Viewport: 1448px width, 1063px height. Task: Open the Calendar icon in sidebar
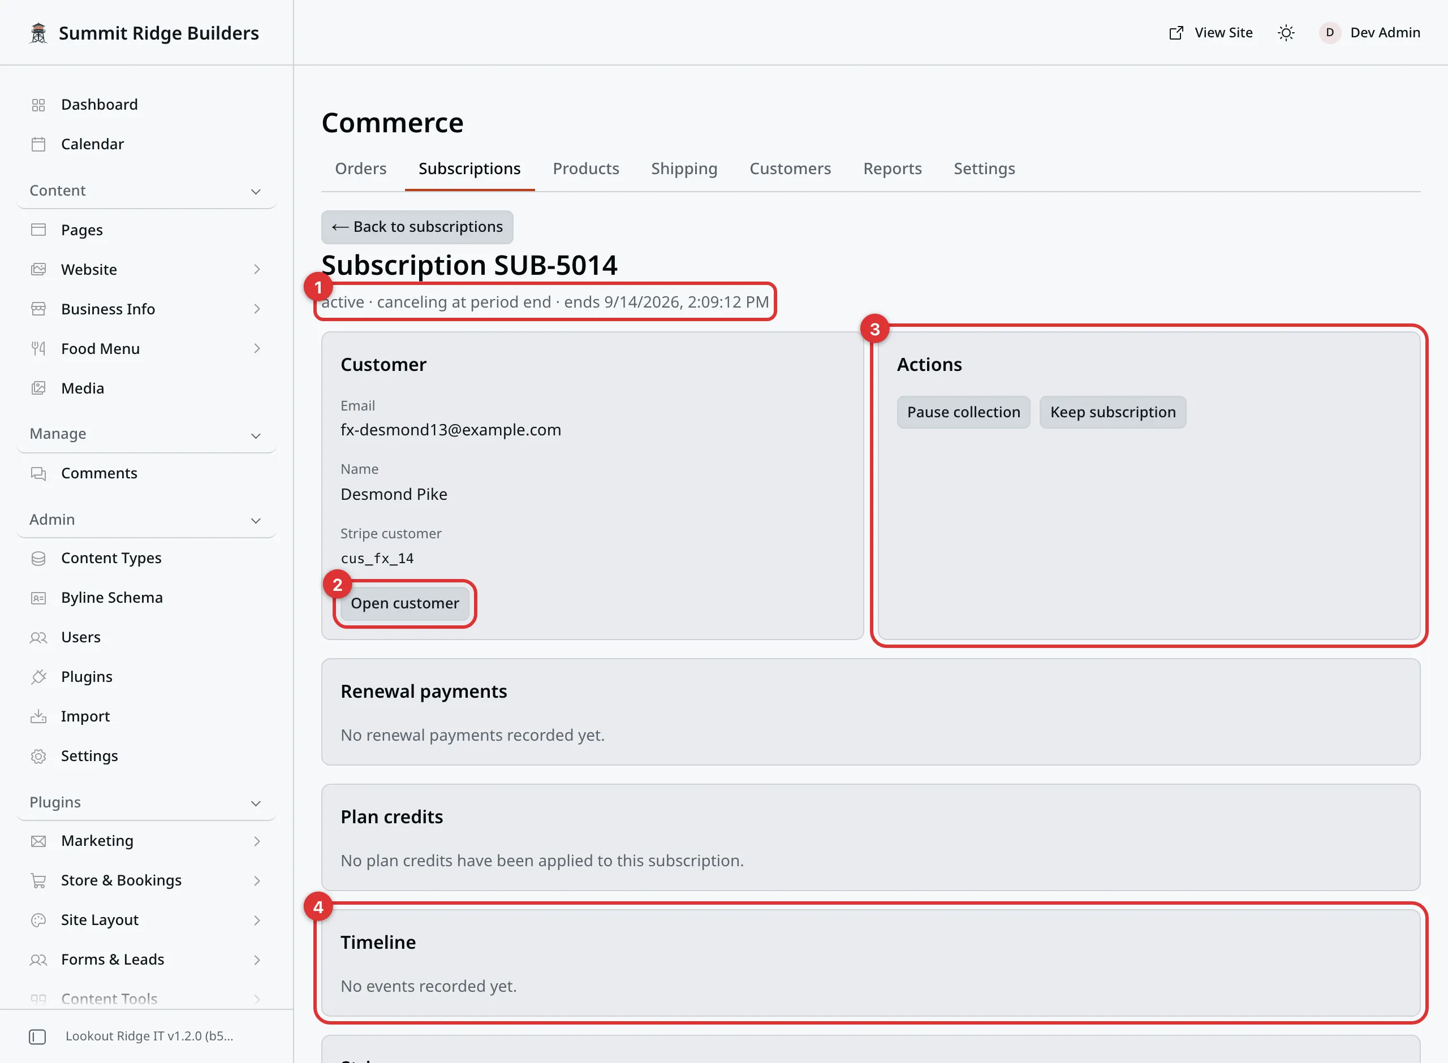38,144
